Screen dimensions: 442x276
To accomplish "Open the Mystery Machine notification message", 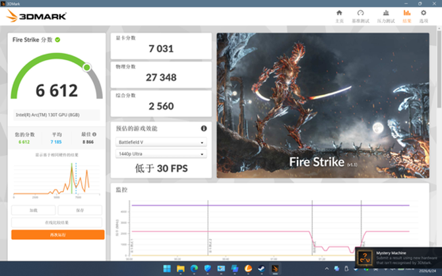I will pos(406,258).
